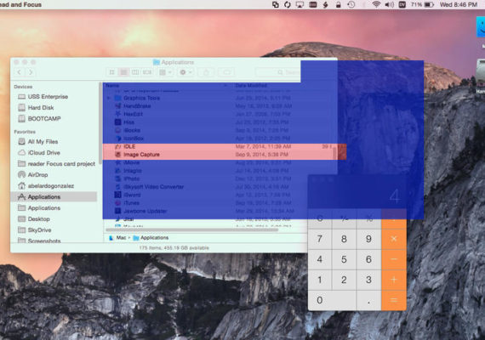Click Calculator equals key
This screenshot has height=340, width=485.
[394, 300]
